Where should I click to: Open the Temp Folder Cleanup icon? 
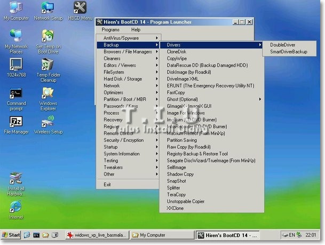[48, 70]
